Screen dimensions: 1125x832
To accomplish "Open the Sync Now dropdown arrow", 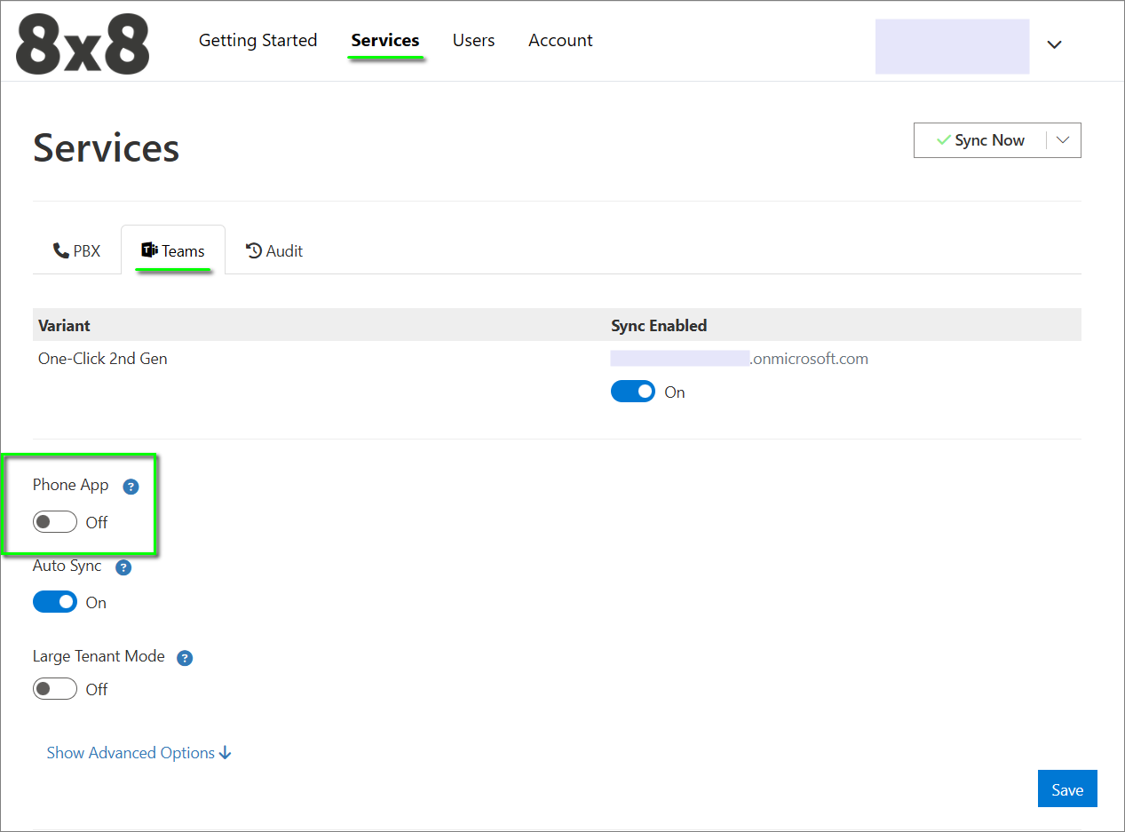I will 1063,140.
